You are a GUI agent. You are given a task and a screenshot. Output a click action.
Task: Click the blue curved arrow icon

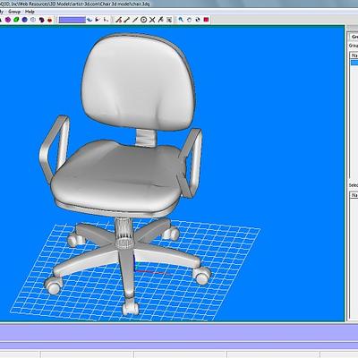pos(89,20)
